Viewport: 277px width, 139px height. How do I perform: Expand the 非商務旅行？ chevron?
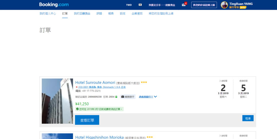tap(155, 97)
